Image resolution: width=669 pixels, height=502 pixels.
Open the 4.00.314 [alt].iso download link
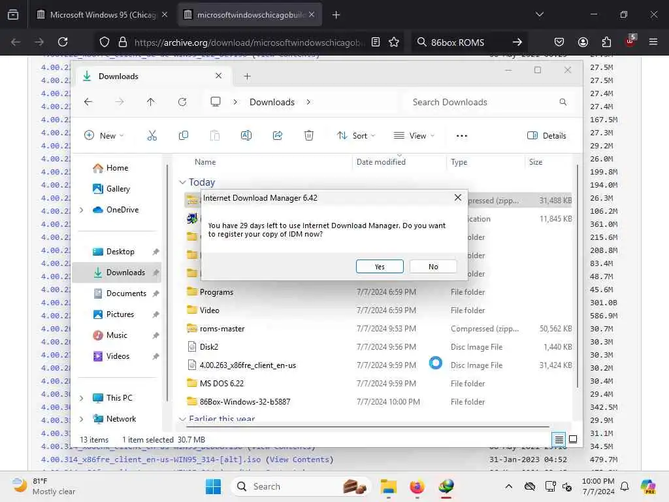pos(151,460)
